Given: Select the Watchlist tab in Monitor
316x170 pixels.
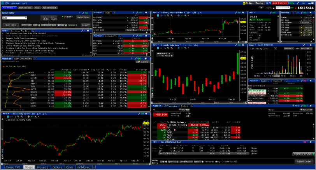Looking at the screenshot, I should pos(278,81).
